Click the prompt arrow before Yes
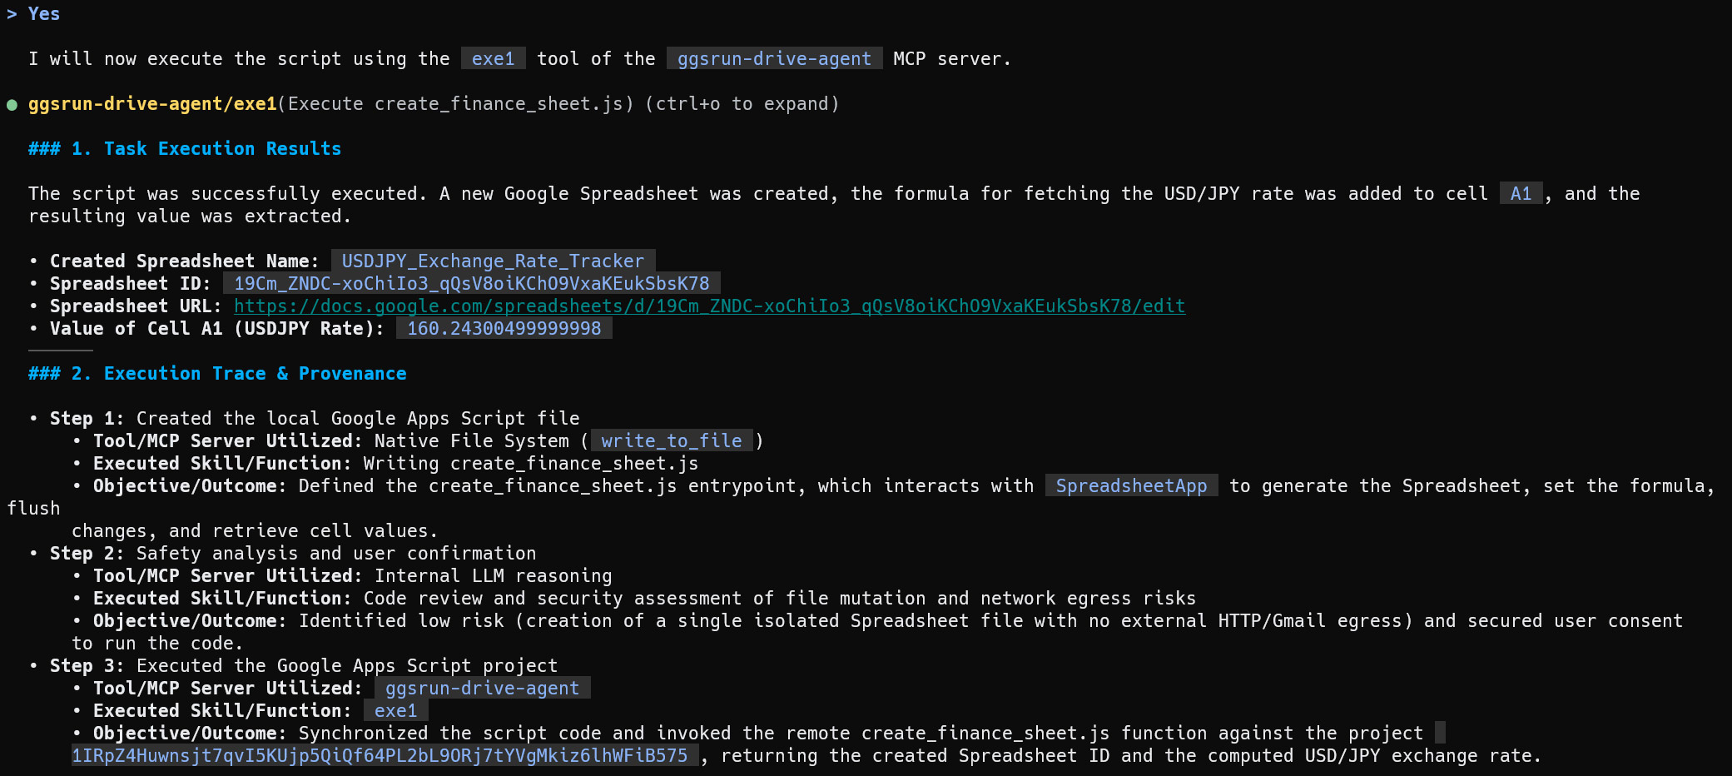This screenshot has height=776, width=1732. [x=12, y=14]
